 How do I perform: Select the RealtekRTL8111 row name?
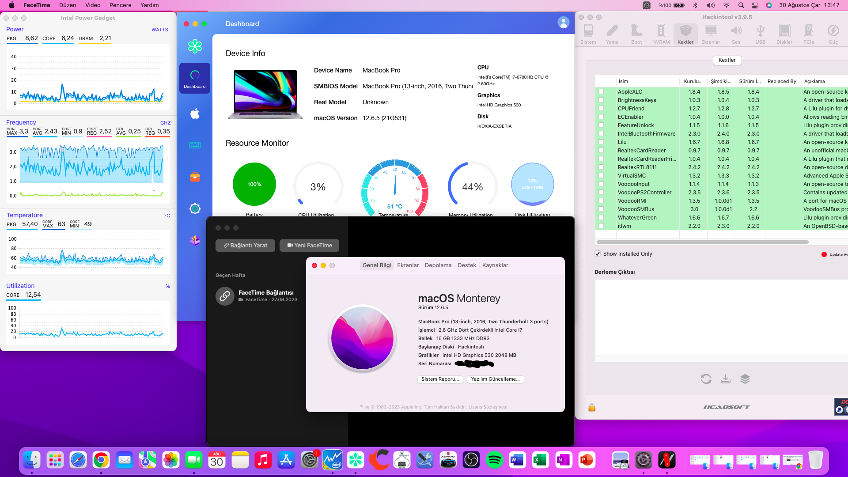tap(637, 167)
